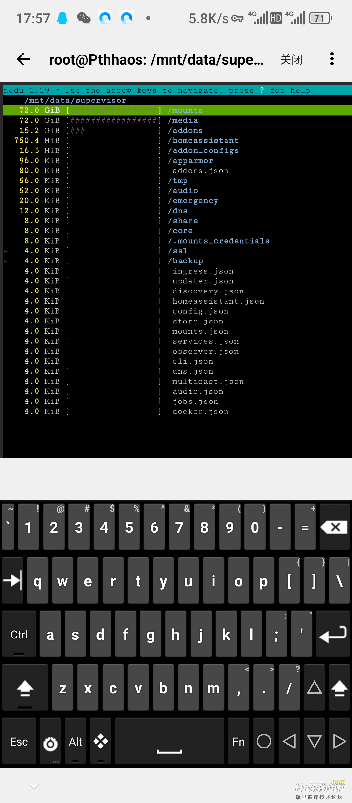Select the /addons directory row
Image resolution: width=352 pixels, height=803 pixels.
(x=178, y=131)
